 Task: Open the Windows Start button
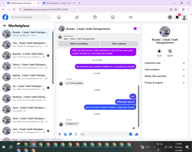coord(3,147)
